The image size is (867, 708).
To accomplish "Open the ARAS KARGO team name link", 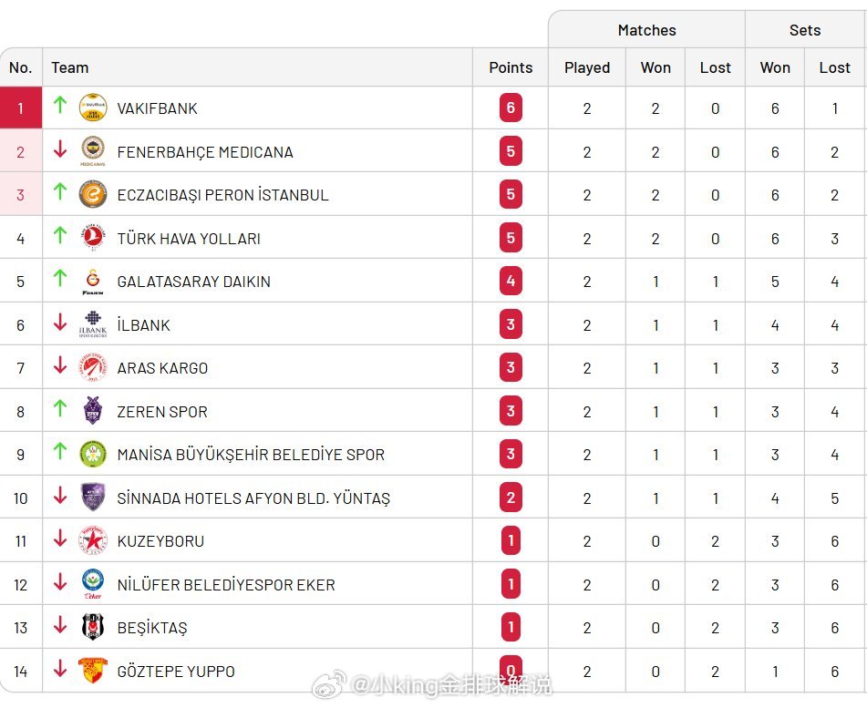I will (x=162, y=368).
